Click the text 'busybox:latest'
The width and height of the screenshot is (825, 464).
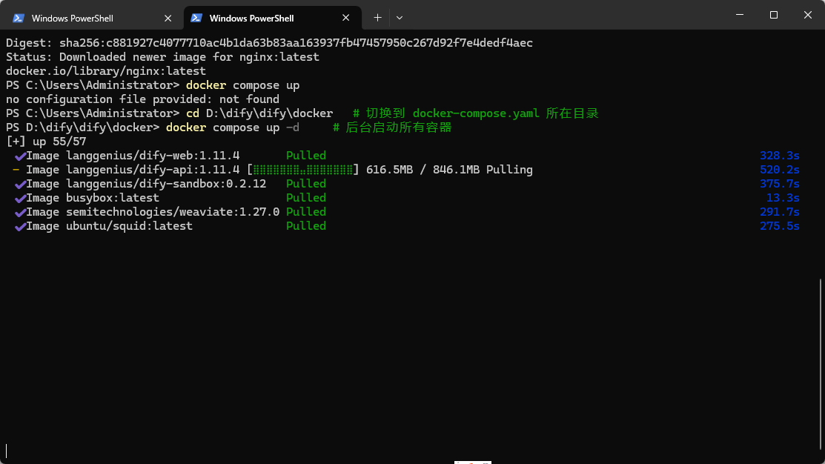click(113, 198)
